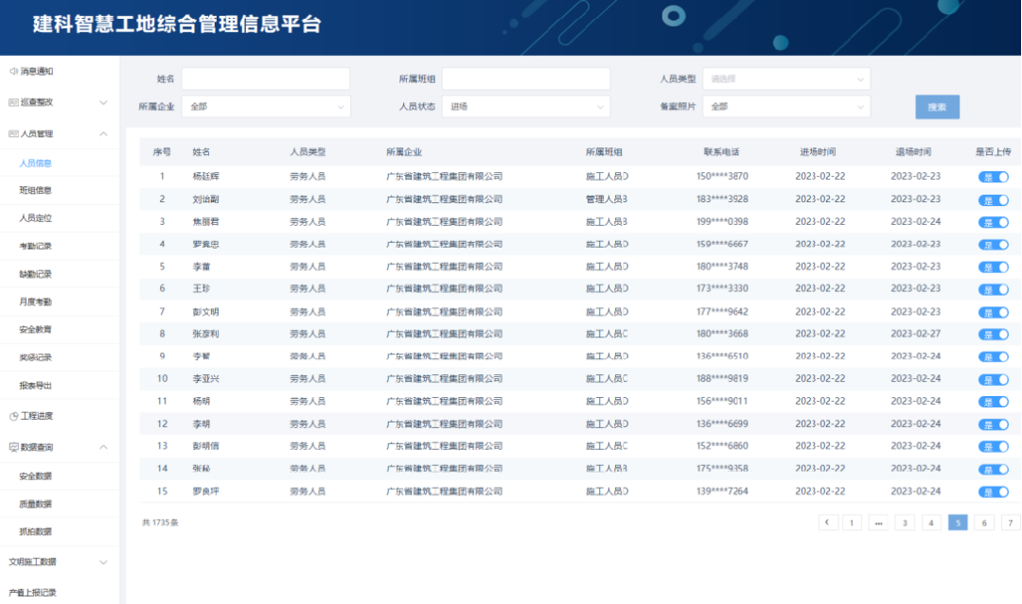Toggle upload switch for 罗良坪 row
The width and height of the screenshot is (1022, 604).
993,492
